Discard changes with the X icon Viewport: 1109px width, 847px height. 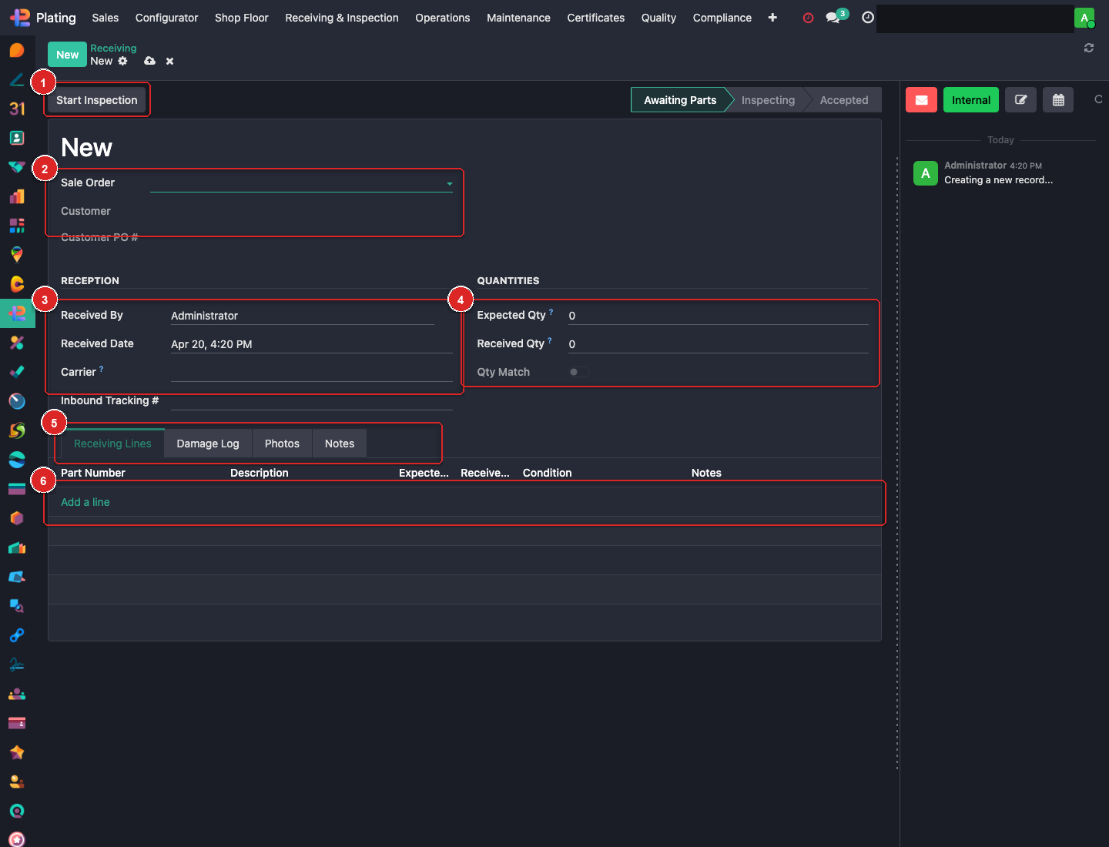point(169,61)
